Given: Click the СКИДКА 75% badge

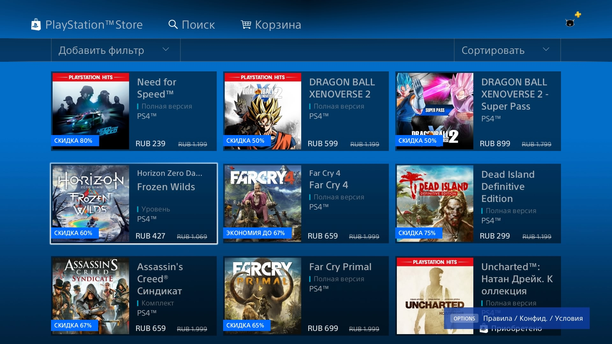Looking at the screenshot, I should (x=419, y=233).
